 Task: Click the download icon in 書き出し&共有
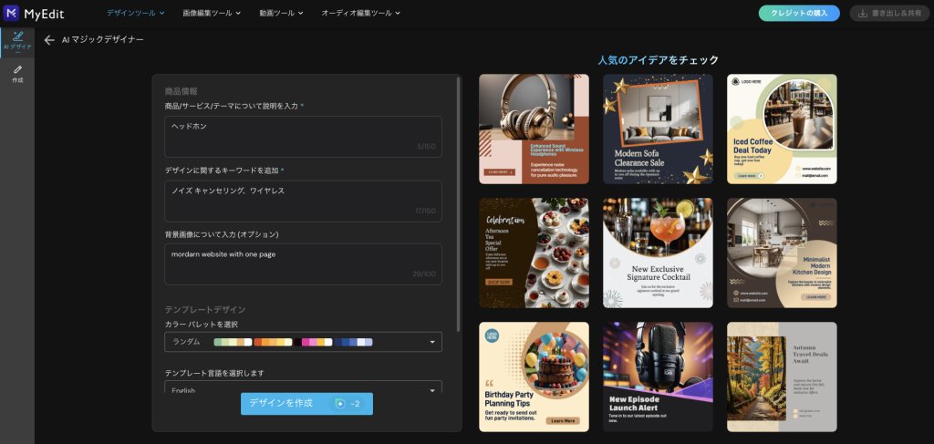(x=862, y=14)
